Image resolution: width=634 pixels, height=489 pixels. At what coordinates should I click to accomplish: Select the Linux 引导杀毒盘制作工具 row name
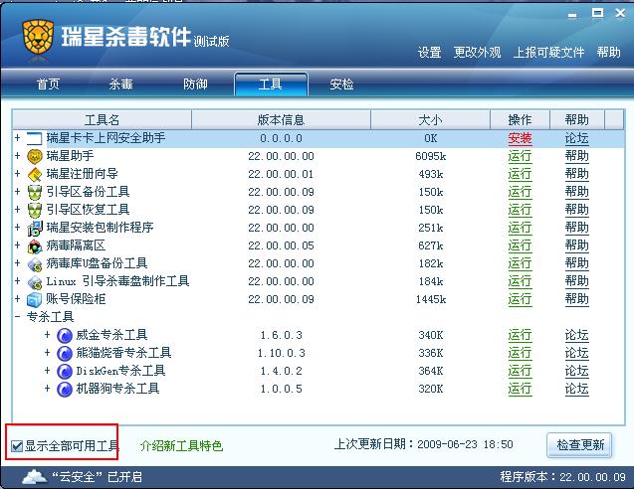coord(117,281)
